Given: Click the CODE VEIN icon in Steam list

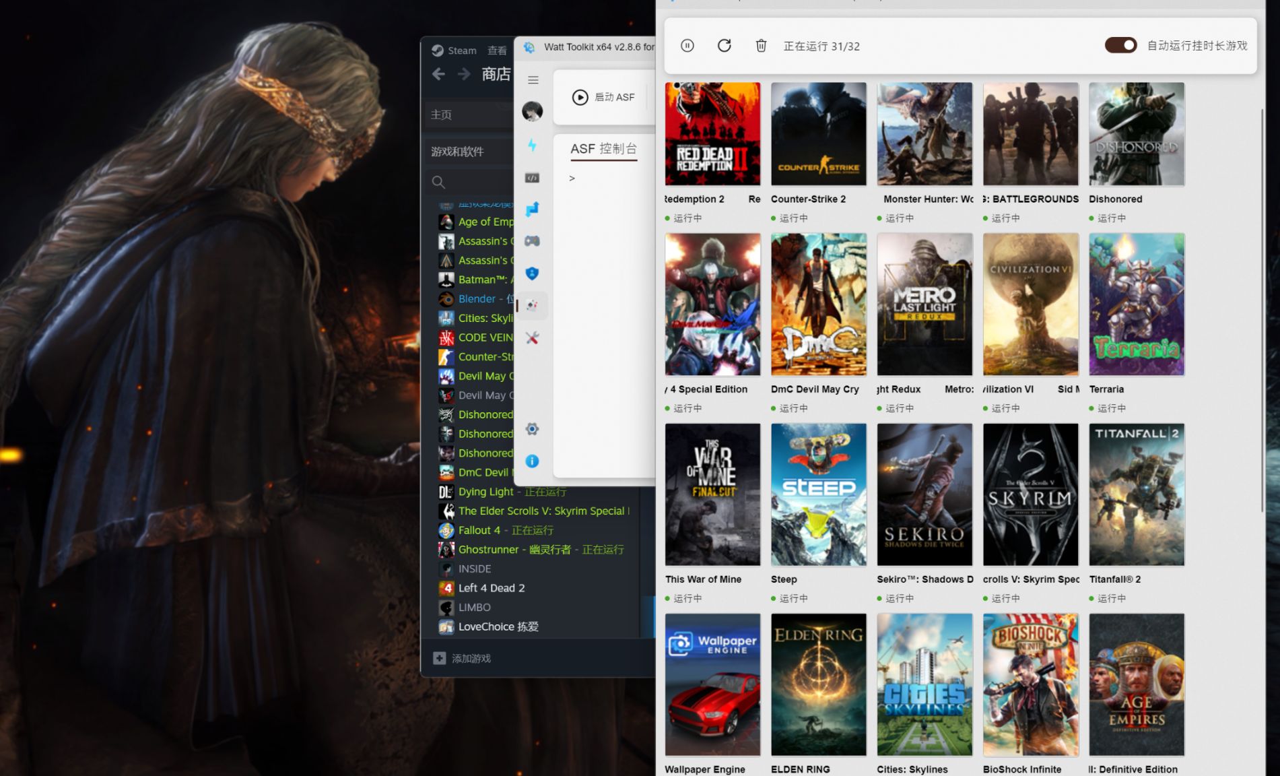Looking at the screenshot, I should (446, 337).
